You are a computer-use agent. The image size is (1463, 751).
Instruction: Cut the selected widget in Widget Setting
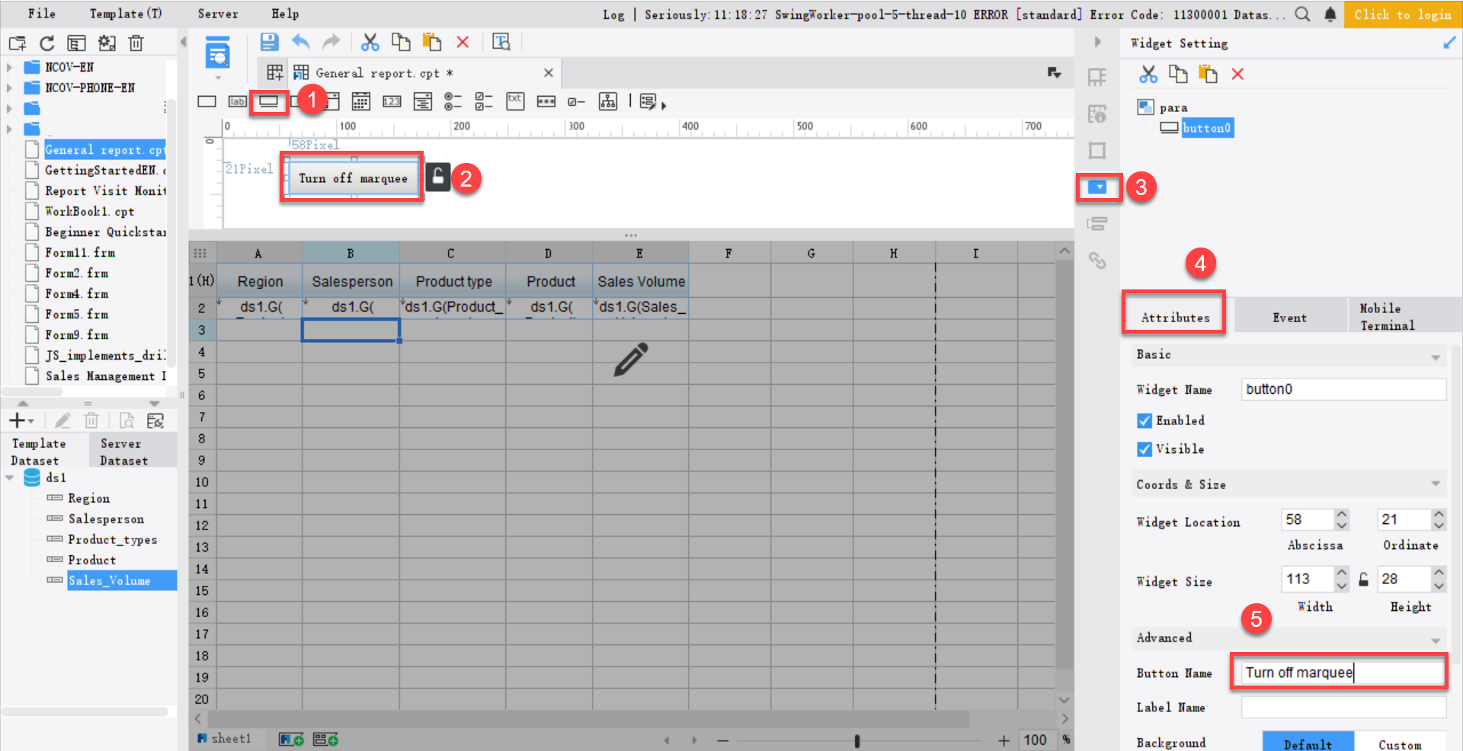1149,74
